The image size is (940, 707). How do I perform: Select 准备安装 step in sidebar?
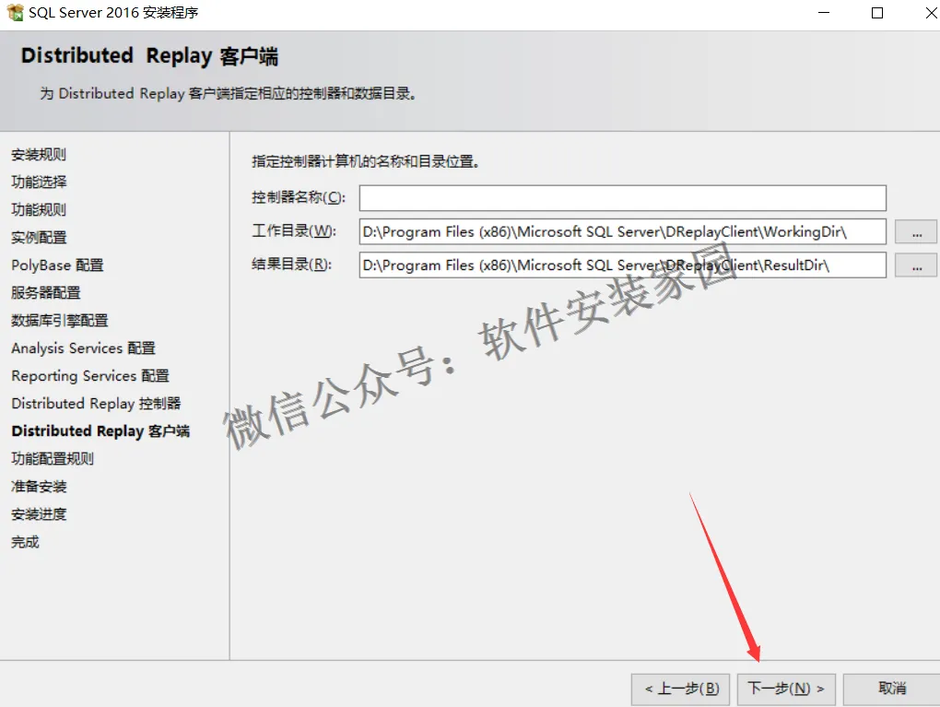39,487
